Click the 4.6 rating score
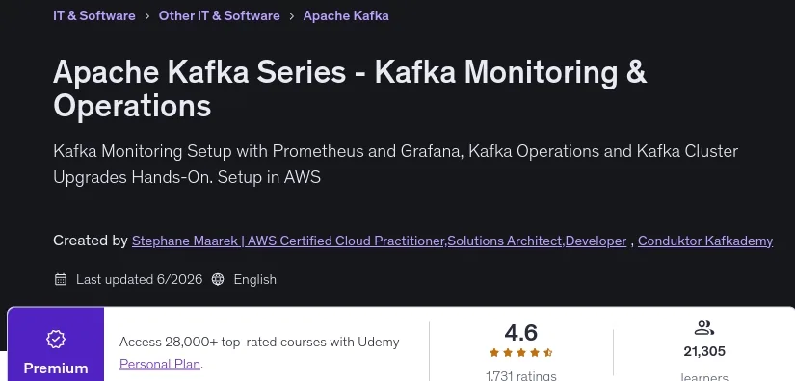795x381 pixels. coord(520,333)
